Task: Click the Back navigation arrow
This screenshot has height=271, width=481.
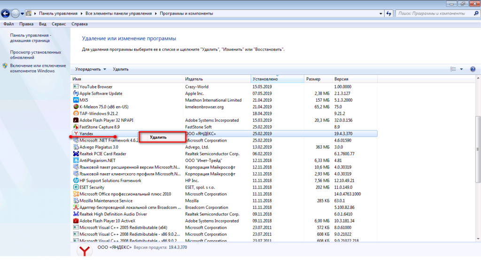Action: 5,14
